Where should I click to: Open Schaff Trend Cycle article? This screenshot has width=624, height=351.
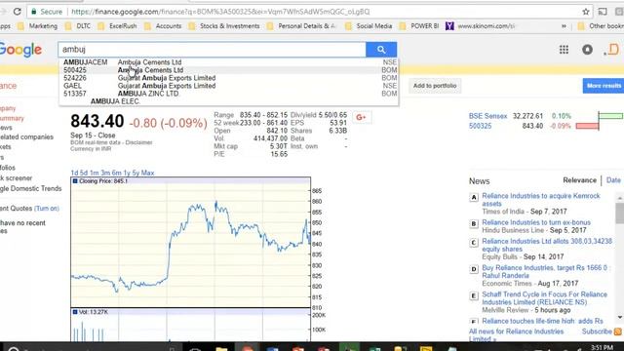click(x=544, y=298)
